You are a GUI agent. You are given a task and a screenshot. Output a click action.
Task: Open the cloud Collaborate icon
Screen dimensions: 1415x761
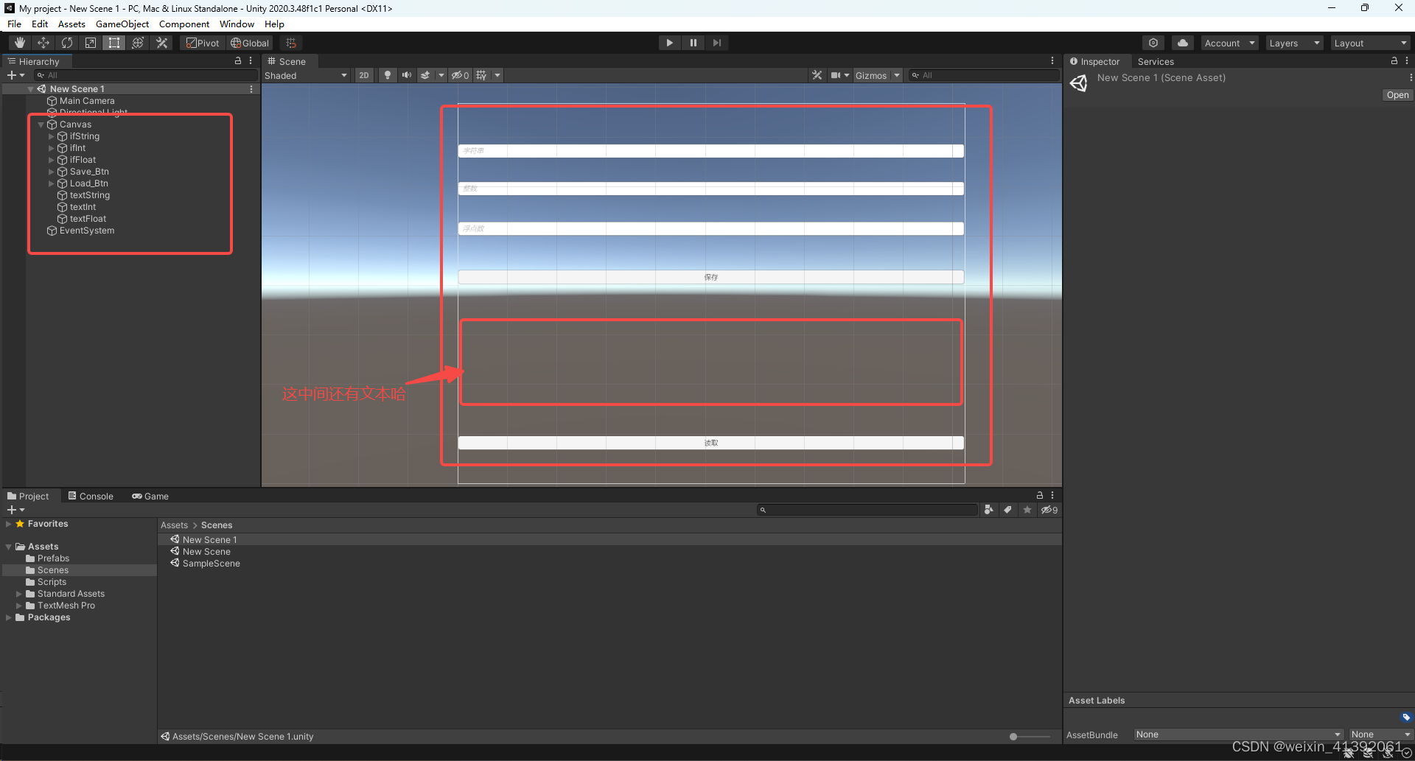tap(1182, 42)
